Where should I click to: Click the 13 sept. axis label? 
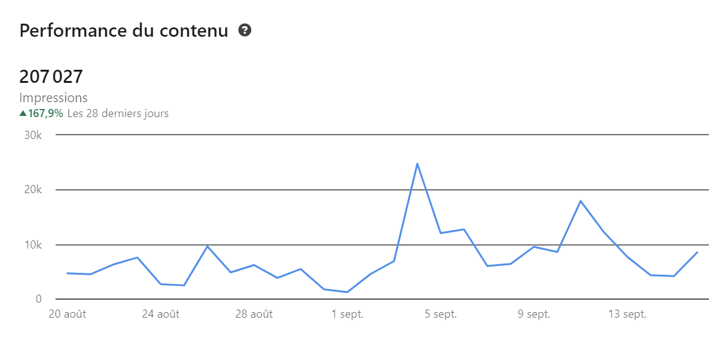[x=627, y=315]
